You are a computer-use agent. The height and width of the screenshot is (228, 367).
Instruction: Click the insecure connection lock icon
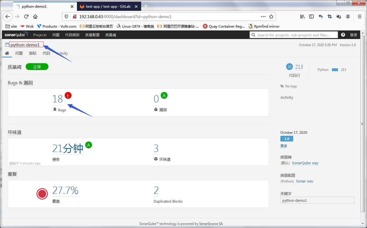pyautogui.click(x=74, y=17)
